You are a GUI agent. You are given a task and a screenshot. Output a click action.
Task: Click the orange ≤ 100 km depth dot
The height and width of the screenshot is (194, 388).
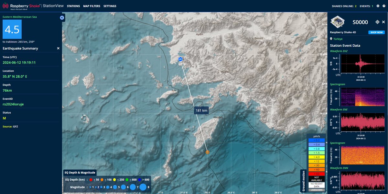click(x=102, y=180)
